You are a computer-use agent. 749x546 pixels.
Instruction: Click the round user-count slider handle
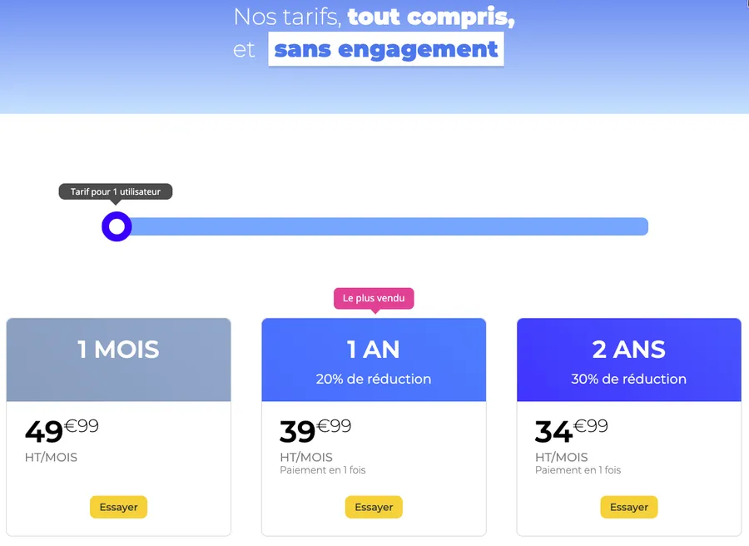(x=117, y=226)
